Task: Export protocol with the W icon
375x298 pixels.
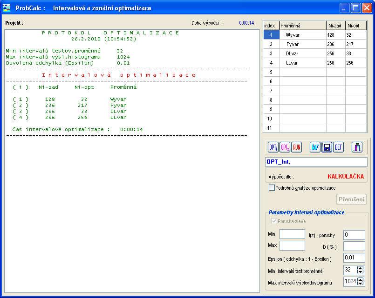Action: pos(315,147)
